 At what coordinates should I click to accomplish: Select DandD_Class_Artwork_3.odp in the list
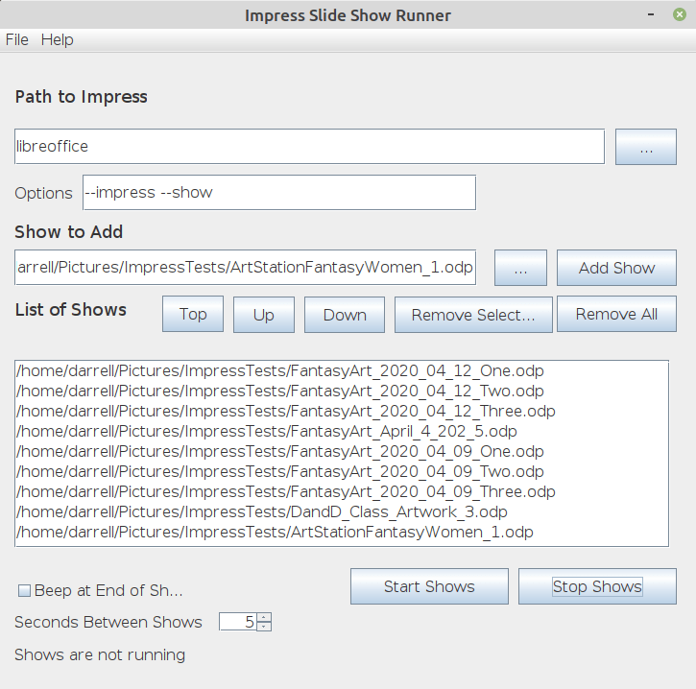[x=263, y=511]
